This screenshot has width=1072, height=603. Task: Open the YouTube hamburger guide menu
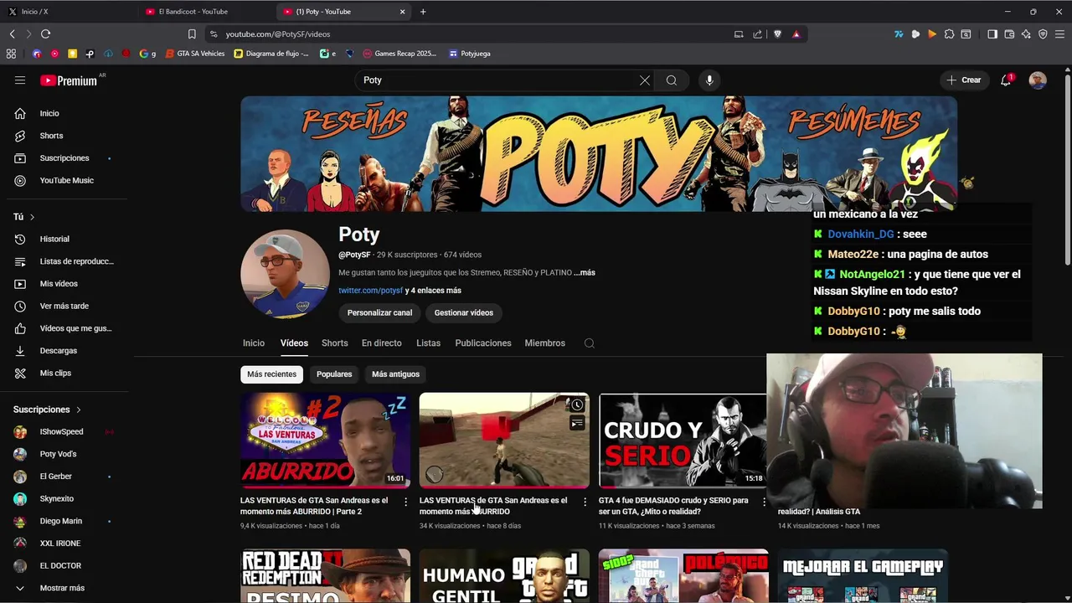coord(20,80)
